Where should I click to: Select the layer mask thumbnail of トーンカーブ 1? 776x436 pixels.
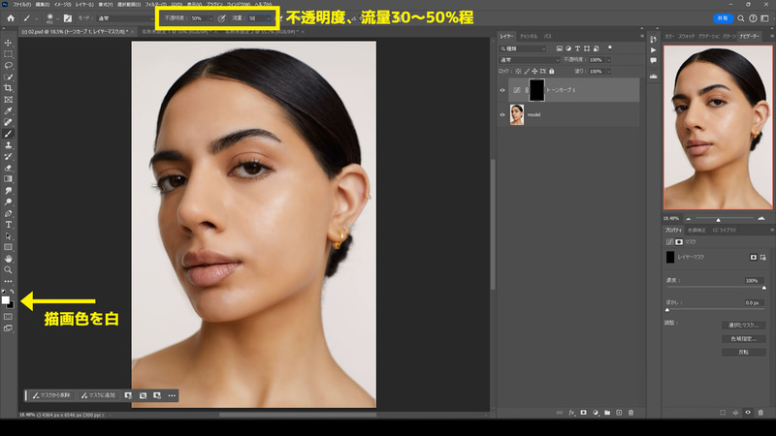[536, 90]
